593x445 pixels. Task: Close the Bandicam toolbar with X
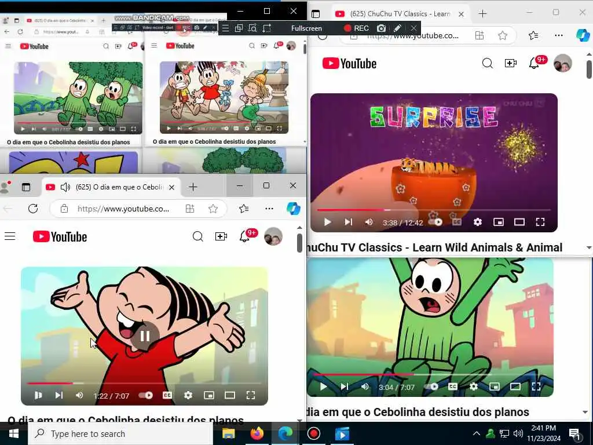pyautogui.click(x=413, y=28)
